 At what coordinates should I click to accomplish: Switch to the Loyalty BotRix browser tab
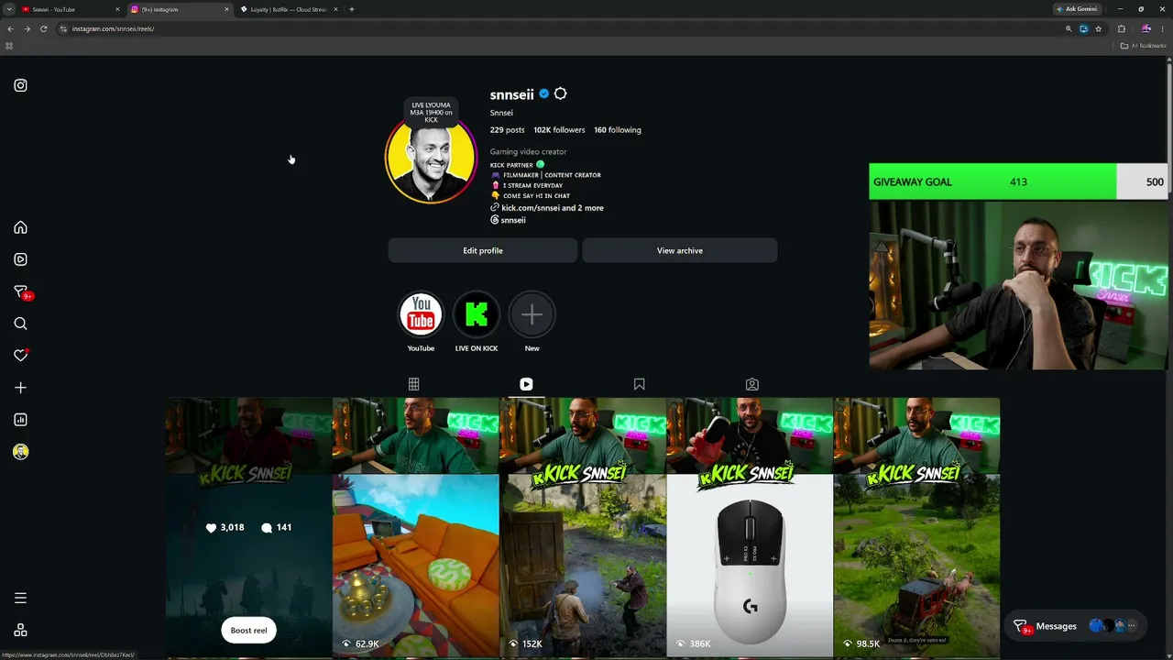pos(287,9)
